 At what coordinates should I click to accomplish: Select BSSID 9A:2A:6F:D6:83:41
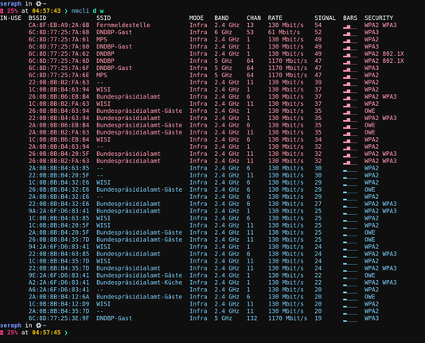click(x=59, y=211)
